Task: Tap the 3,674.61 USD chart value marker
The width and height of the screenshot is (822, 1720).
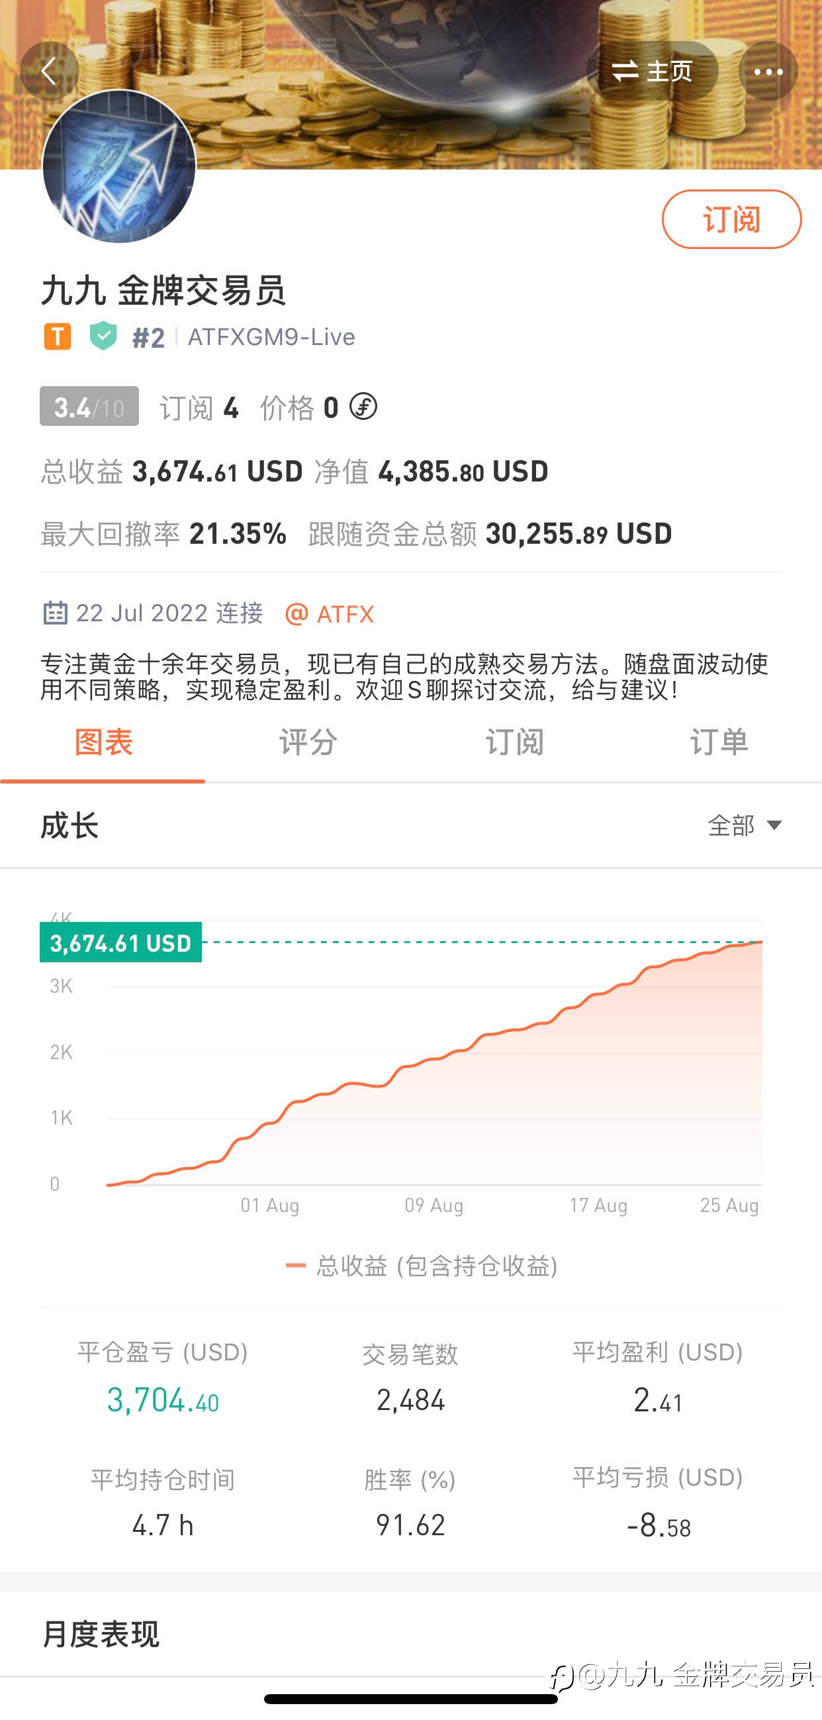Action: click(120, 943)
